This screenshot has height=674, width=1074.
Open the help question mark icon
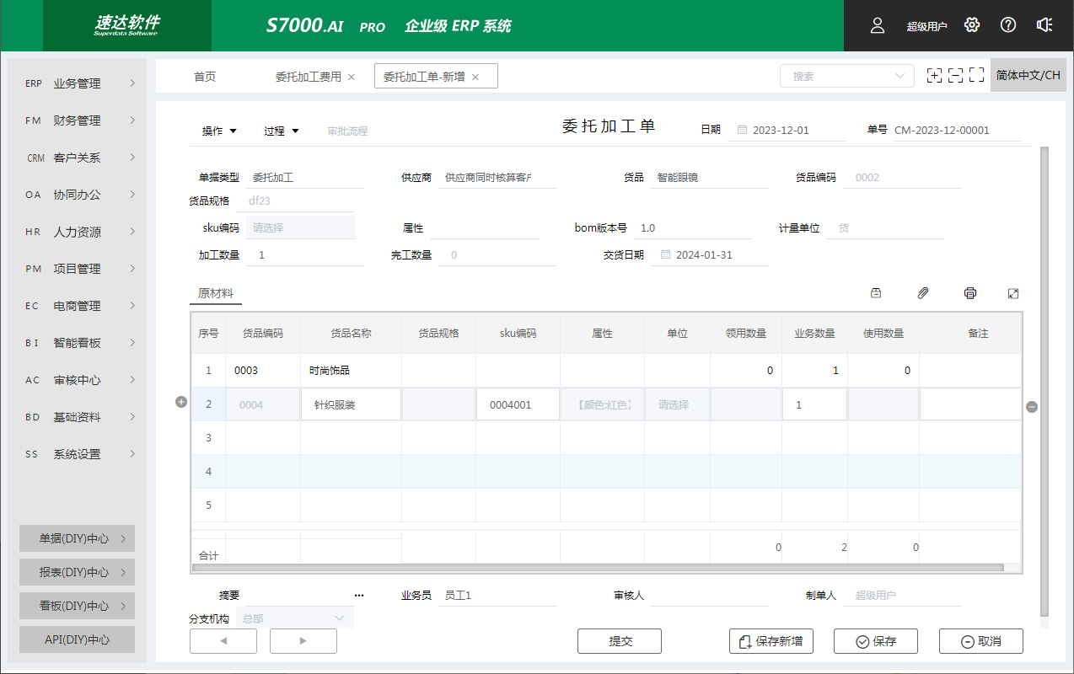tap(1008, 25)
